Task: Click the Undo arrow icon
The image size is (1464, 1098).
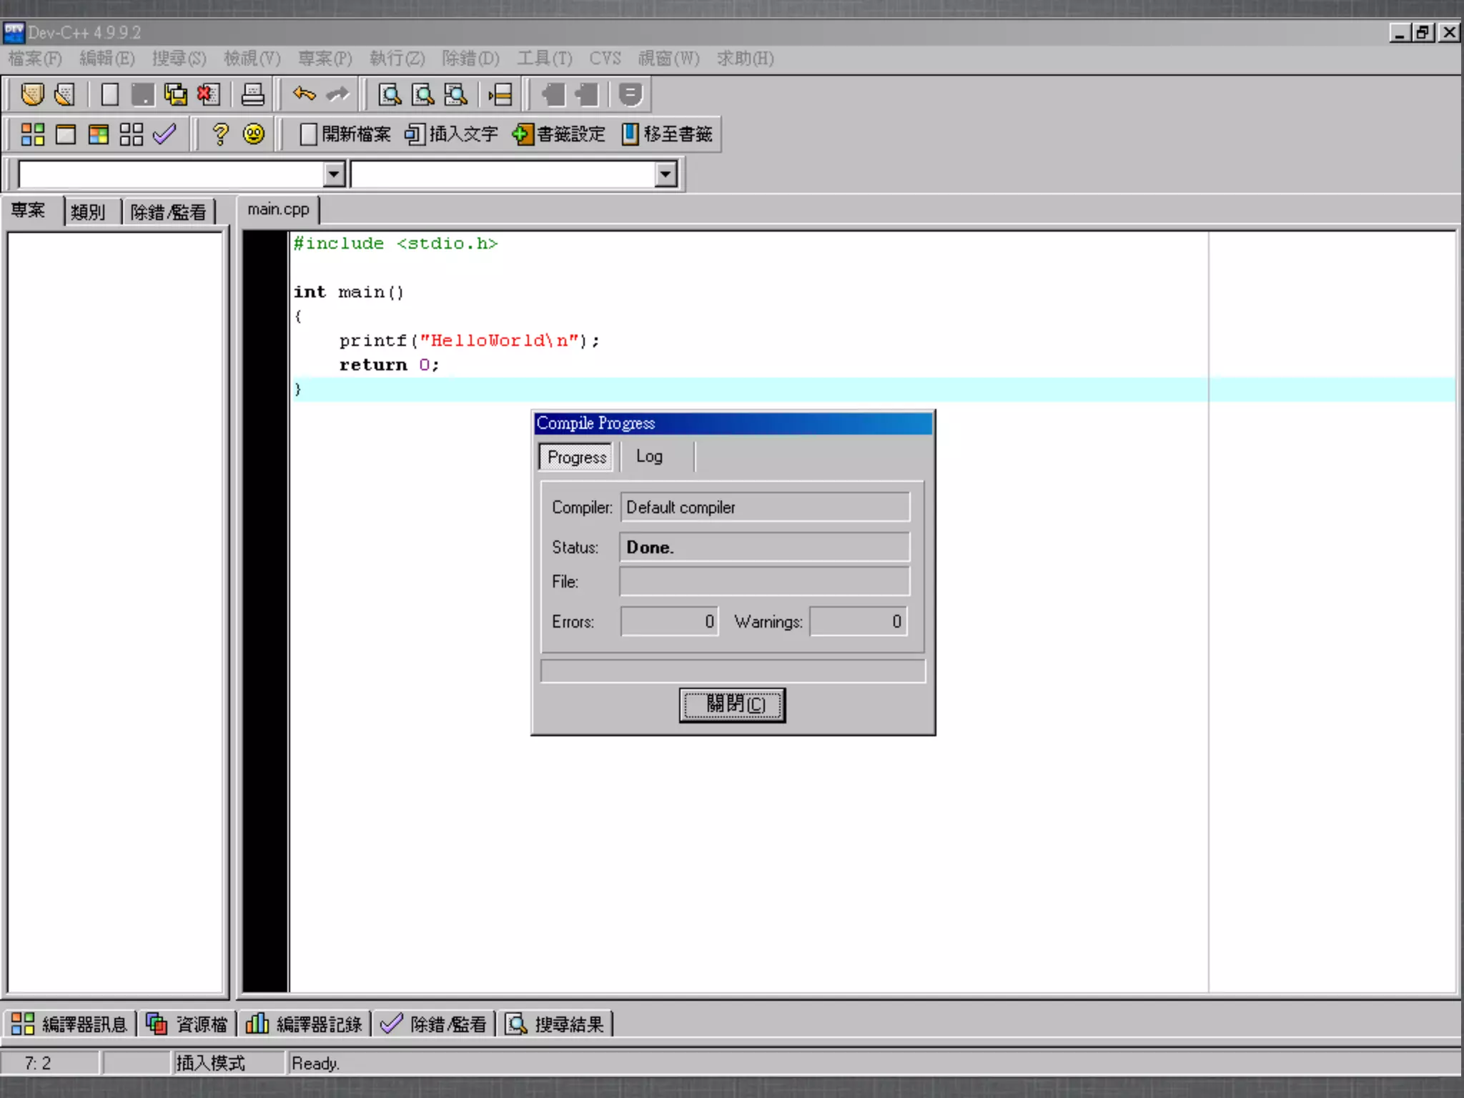Action: pos(304,94)
